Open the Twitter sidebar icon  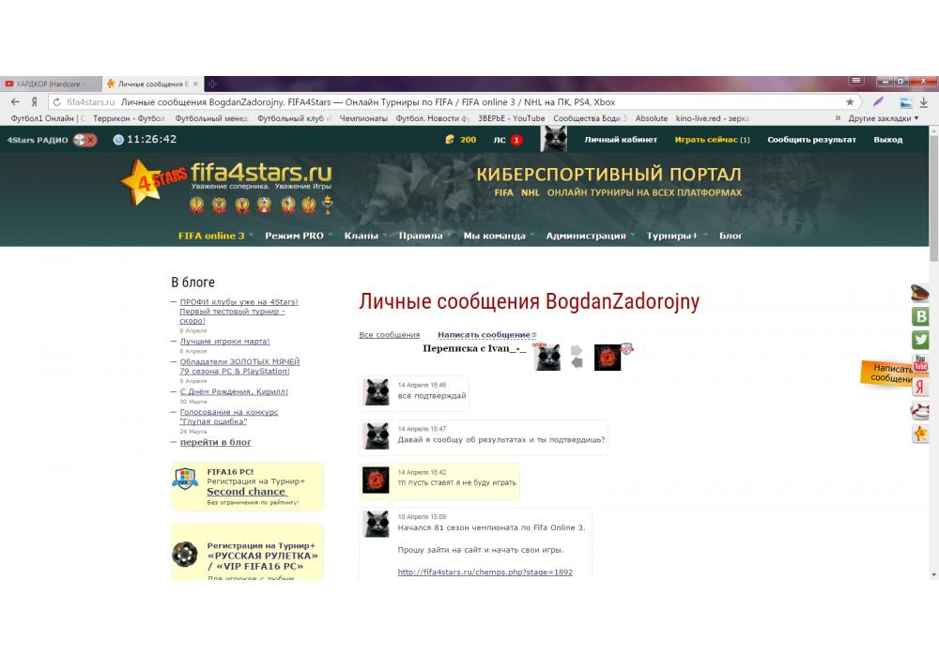coord(920,340)
